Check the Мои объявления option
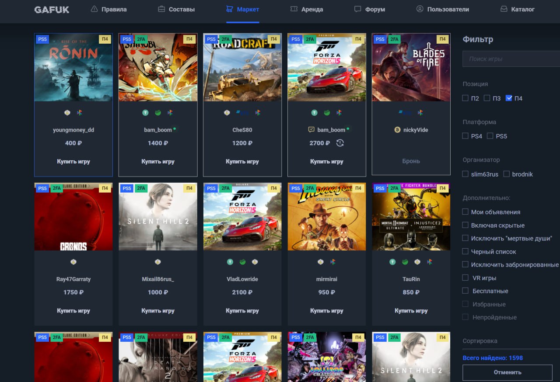 [465, 212]
